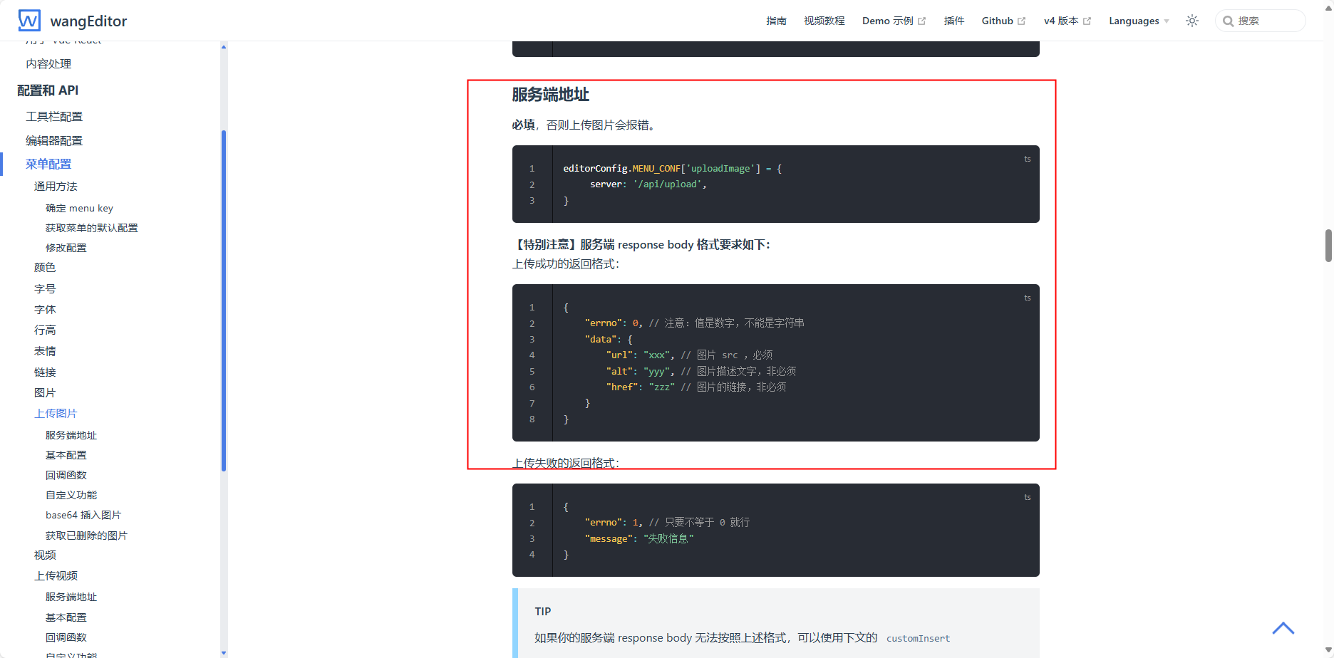1334x658 pixels.
Task: Open the 工具栏配置 sidebar item
Action: [54, 116]
